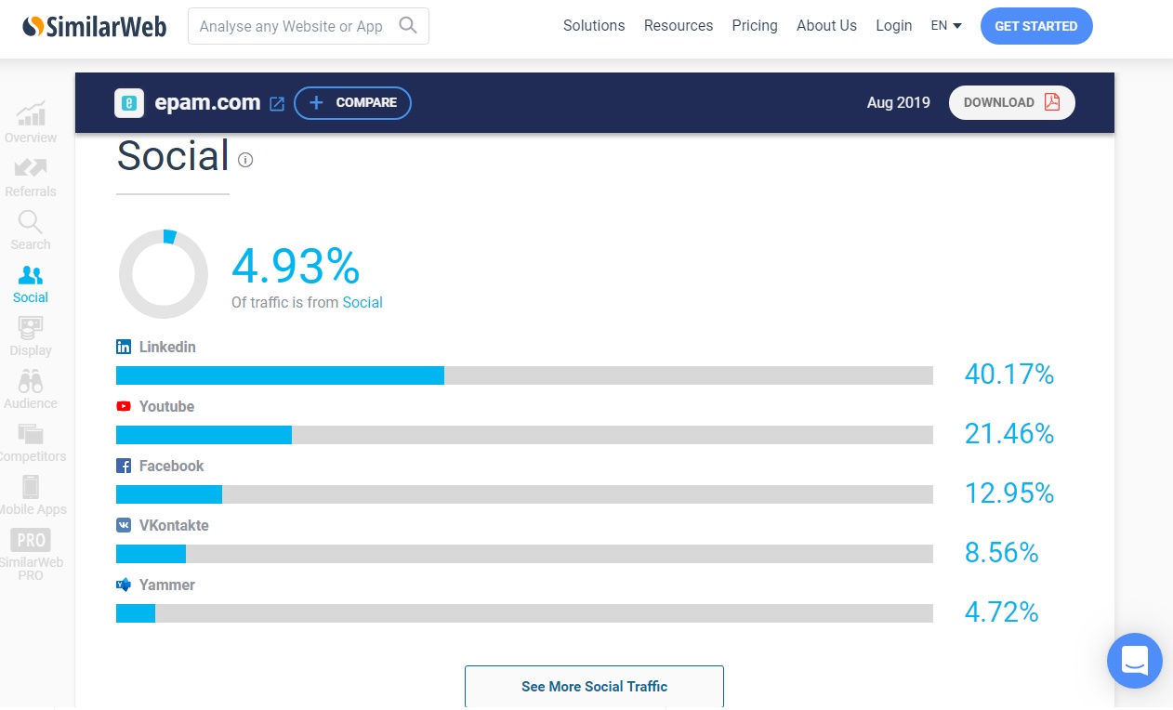Click the VKontakte traffic bar
Viewport: 1173px width, 710px height.
click(x=524, y=554)
